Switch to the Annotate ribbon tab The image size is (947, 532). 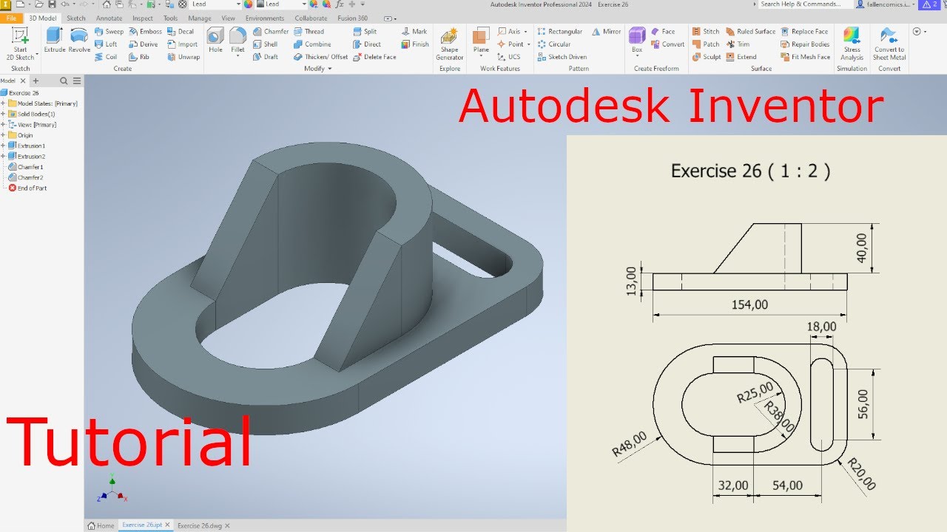point(109,18)
